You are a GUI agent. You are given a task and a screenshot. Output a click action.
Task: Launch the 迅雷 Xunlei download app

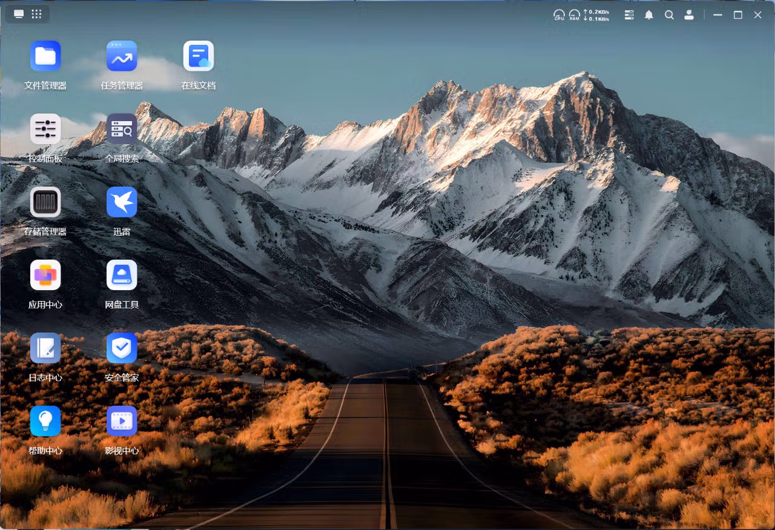click(x=122, y=202)
